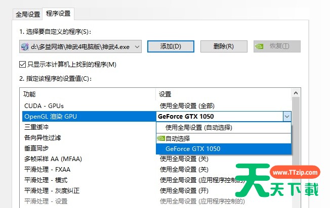
Task: Click the 添加(D) button
Action: pos(171,46)
